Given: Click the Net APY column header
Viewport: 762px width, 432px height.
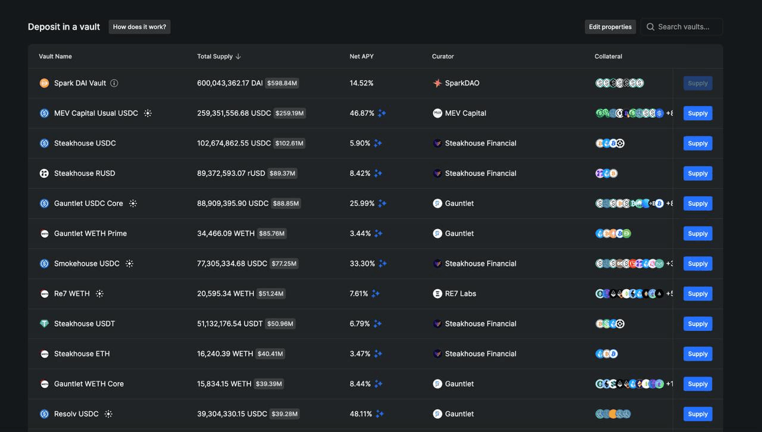Looking at the screenshot, I should pos(361,57).
